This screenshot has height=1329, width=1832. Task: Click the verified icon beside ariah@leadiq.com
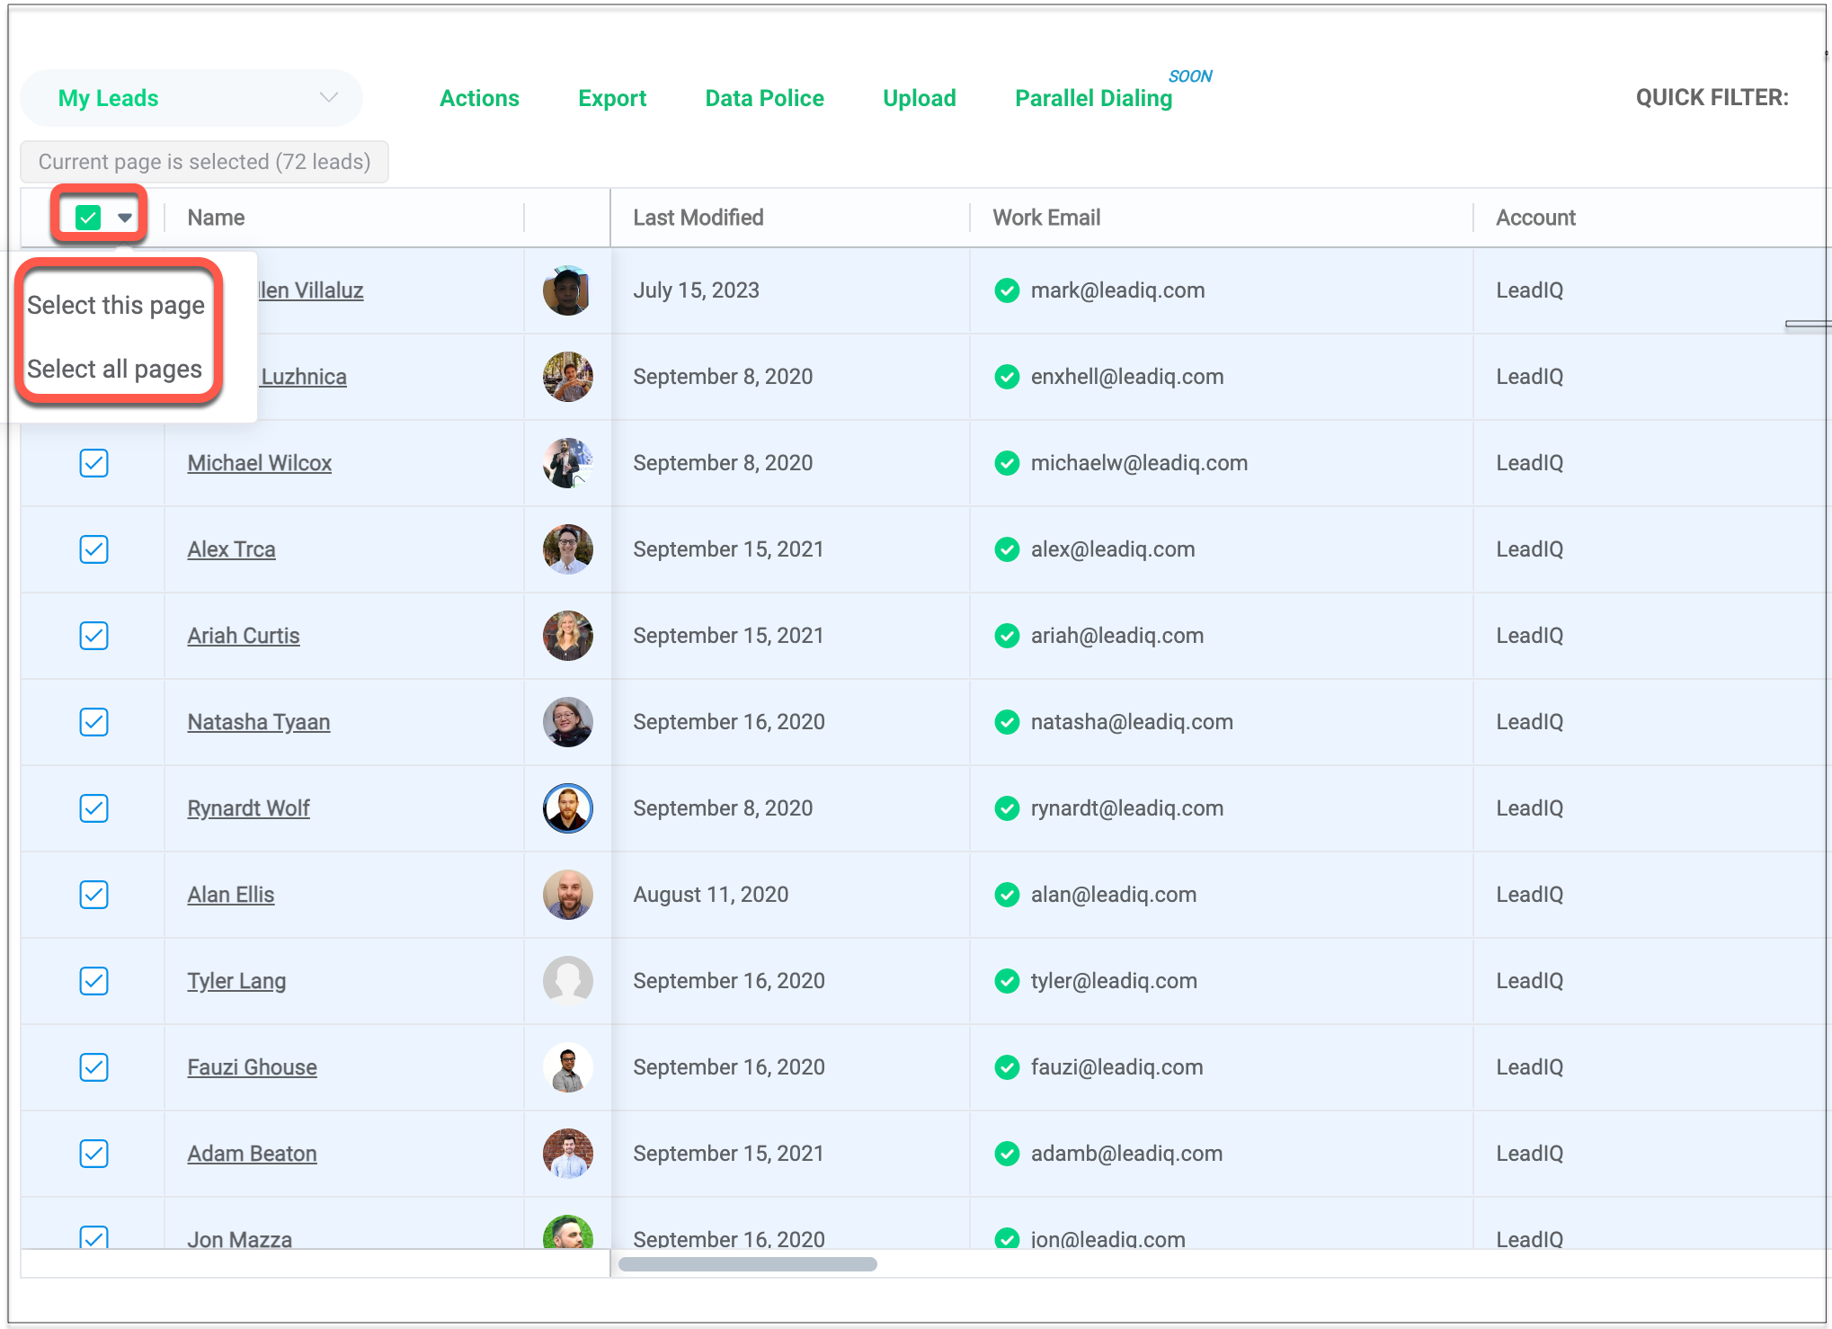[x=1007, y=636]
